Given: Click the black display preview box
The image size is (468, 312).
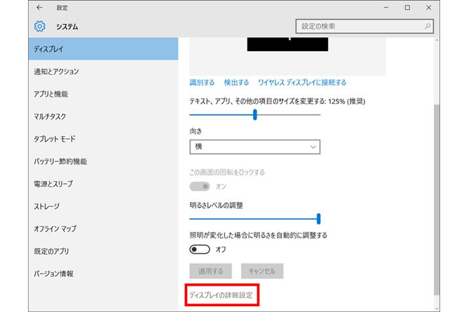Looking at the screenshot, I should pyautogui.click(x=287, y=44).
